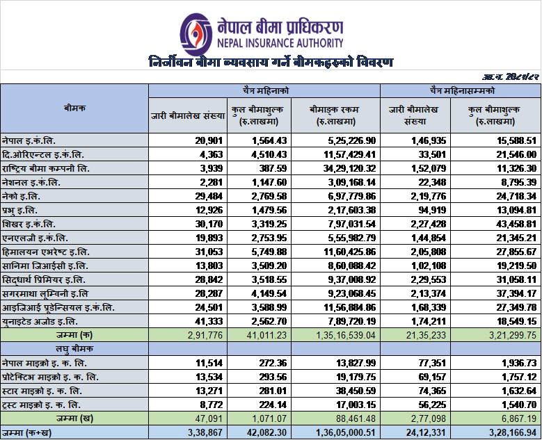Click the value 12,926
Screen dimensions: 542x440
point(209,210)
